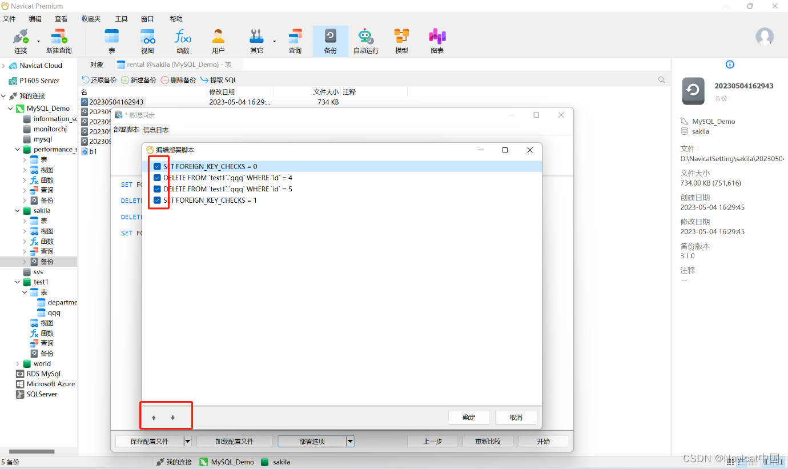Switch to Message Log (信息日志) tab
Image resolution: width=788 pixels, height=469 pixels.
[155, 130]
